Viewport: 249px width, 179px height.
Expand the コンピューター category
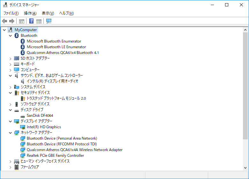point(11,70)
